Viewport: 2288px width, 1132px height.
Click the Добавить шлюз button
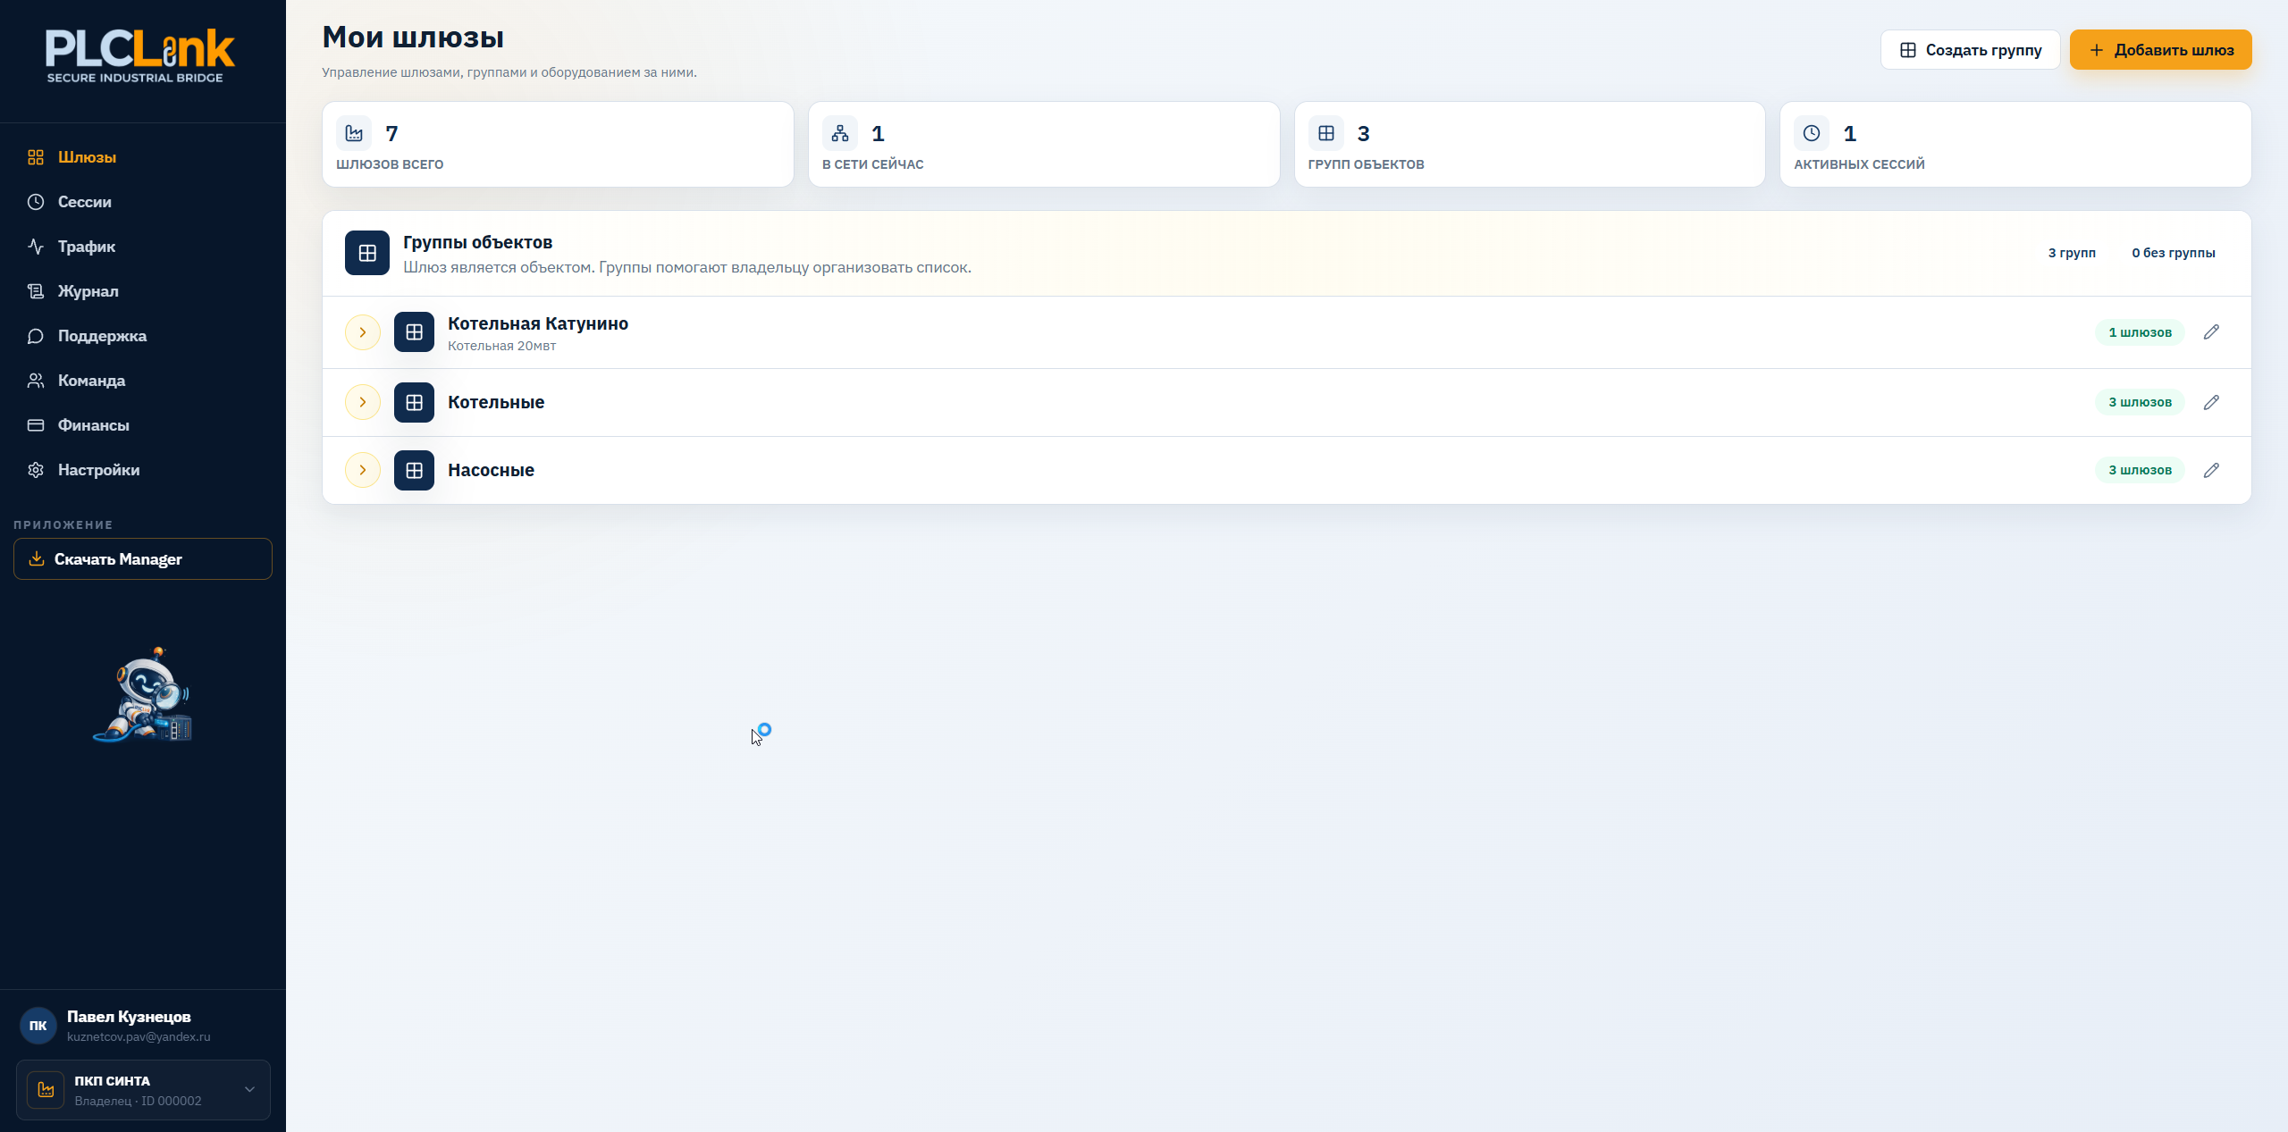(2160, 50)
